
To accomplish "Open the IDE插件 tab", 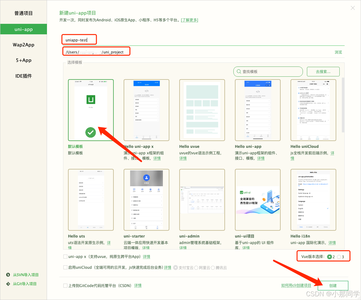I will coord(23,76).
